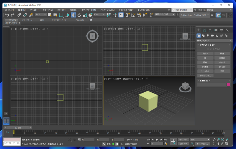Image resolution: width=236 pixels, height=149 pixels.
Task: Click the Select and Manipulate crosshair icon
Action: pos(115,15)
